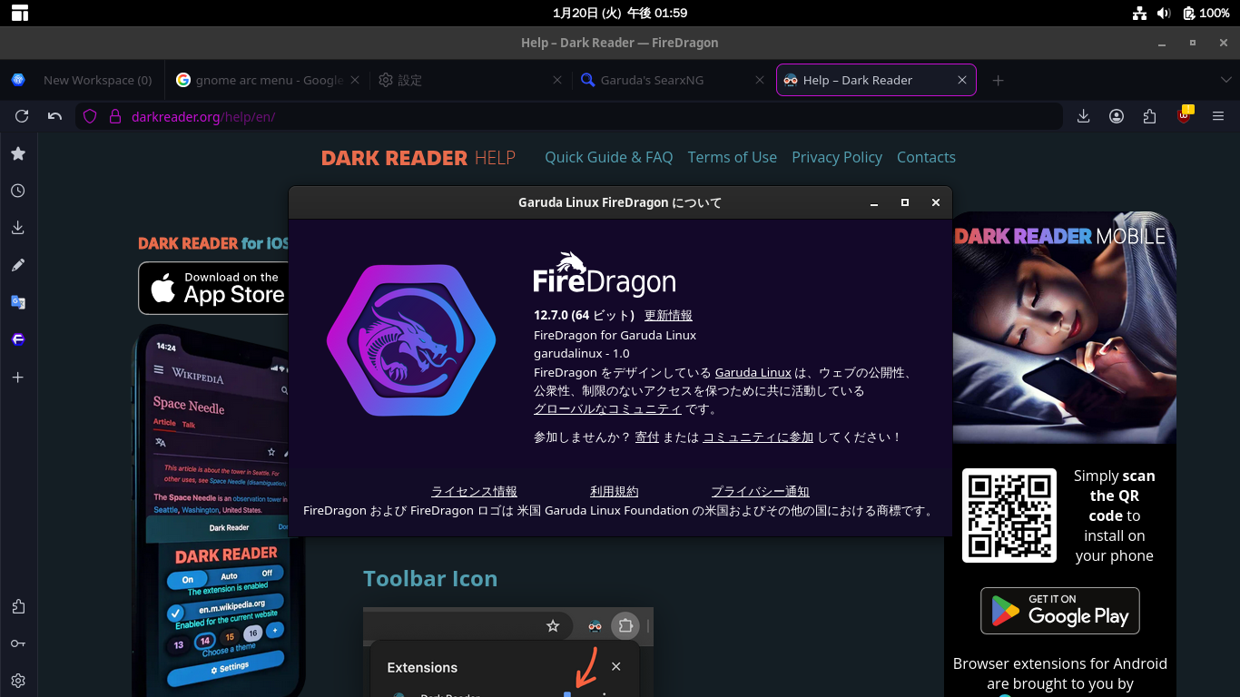This screenshot has height=697, width=1240.
Task: Click the curved undo arrow beside reload
Action: 54,116
